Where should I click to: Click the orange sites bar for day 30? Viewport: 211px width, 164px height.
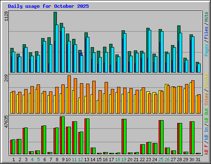(193, 97)
